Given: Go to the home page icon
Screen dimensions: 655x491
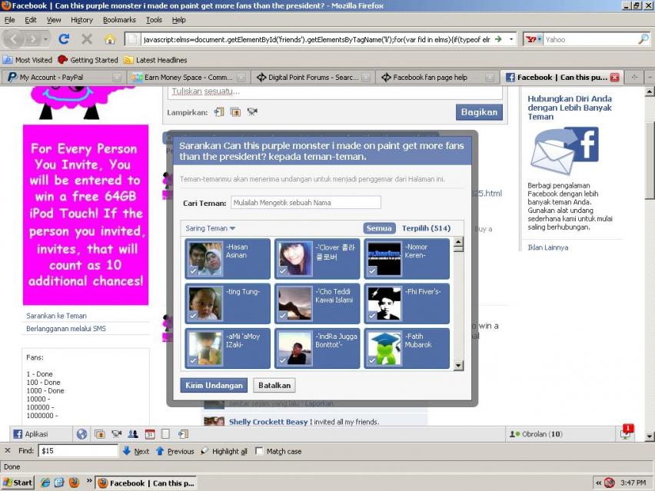Looking at the screenshot, I should tap(109, 40).
